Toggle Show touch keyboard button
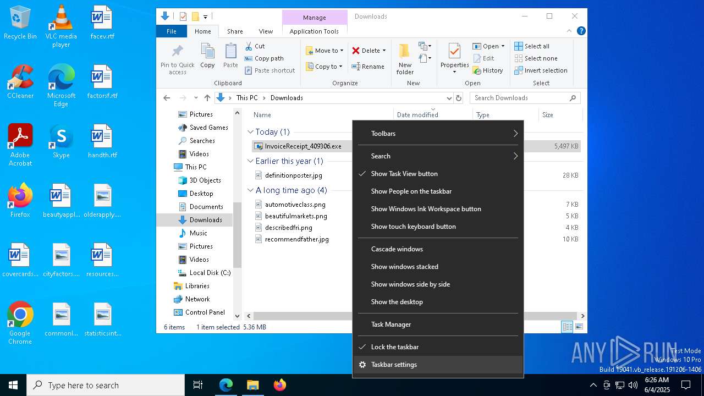Viewport: 704px width, 396px height. (438, 227)
